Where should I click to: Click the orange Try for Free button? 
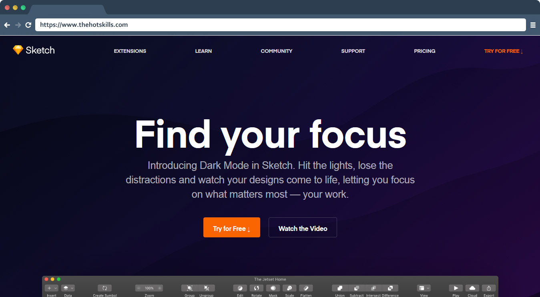pos(232,227)
